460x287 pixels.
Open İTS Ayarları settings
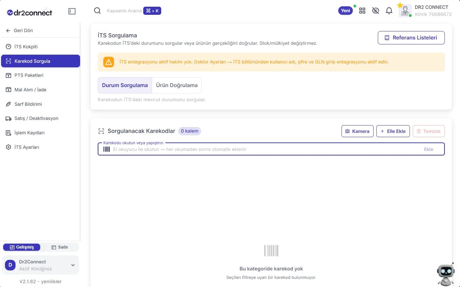click(41, 147)
